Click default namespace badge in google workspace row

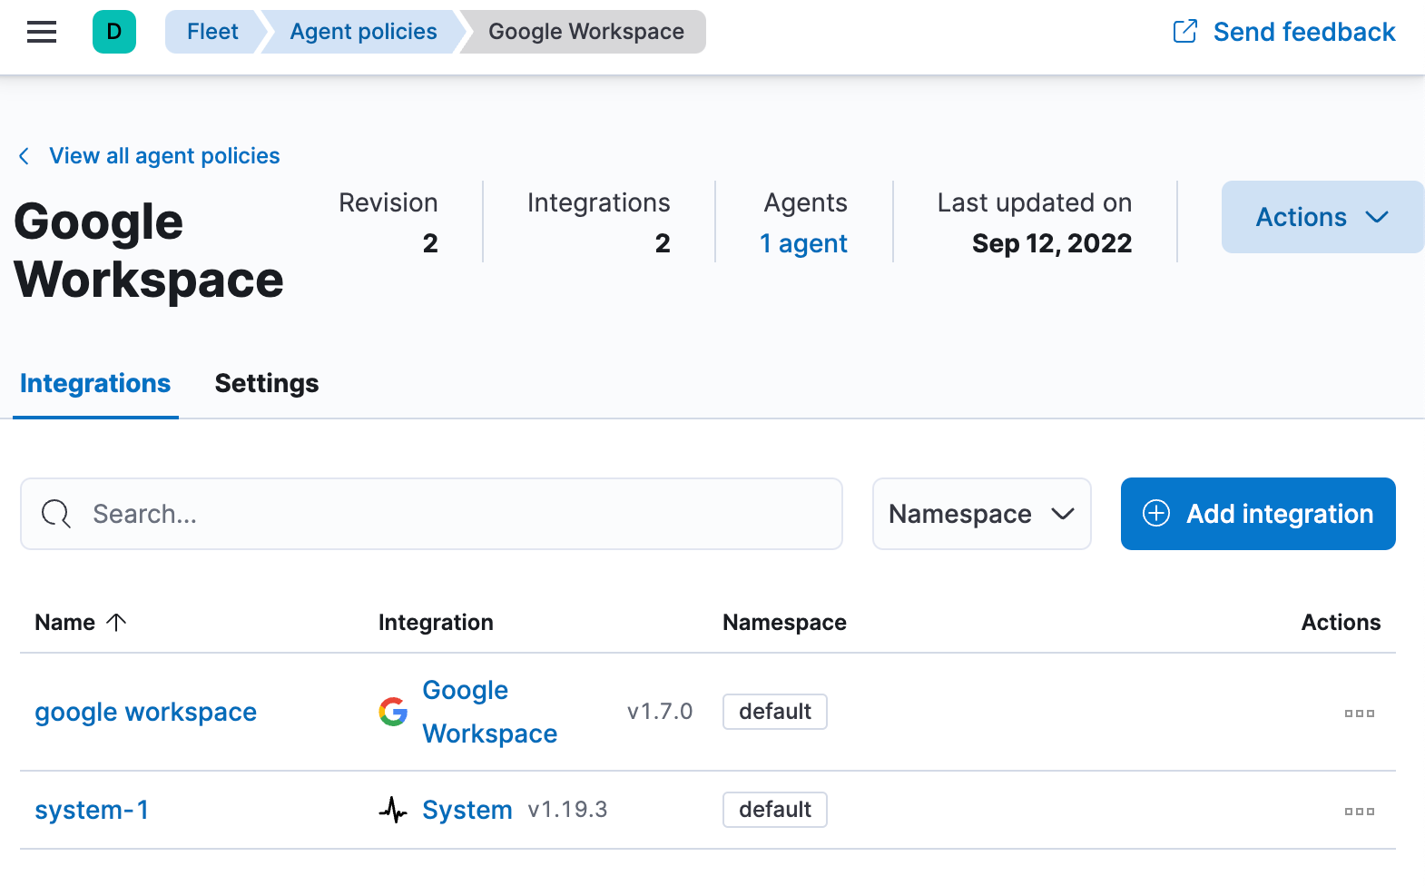775,712
